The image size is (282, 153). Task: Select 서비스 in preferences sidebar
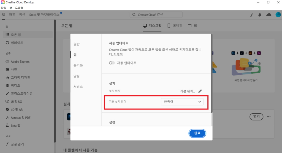pos(78,87)
